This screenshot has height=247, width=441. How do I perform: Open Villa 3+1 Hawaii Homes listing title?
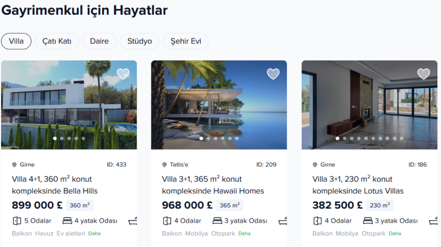tap(213, 185)
